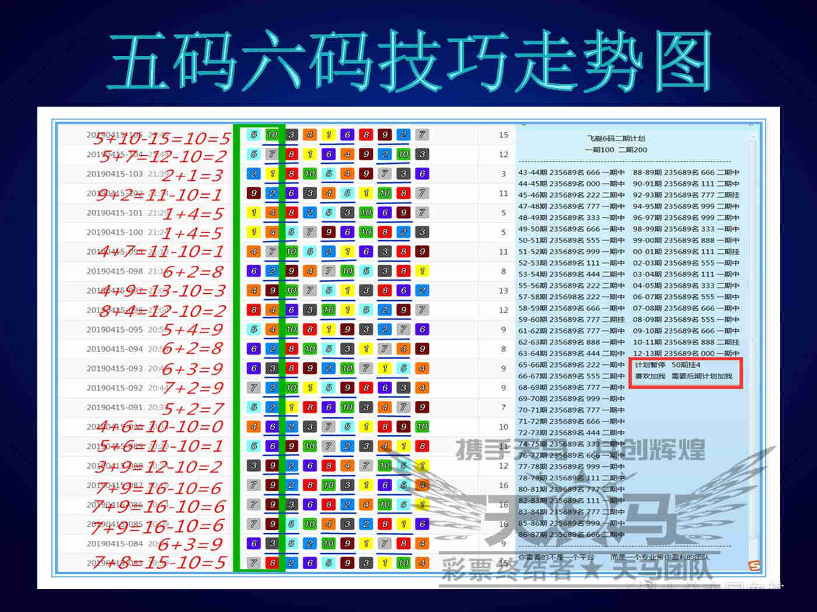
Task: Click plan entry 12-13期 235689名 000
Action: click(686, 353)
